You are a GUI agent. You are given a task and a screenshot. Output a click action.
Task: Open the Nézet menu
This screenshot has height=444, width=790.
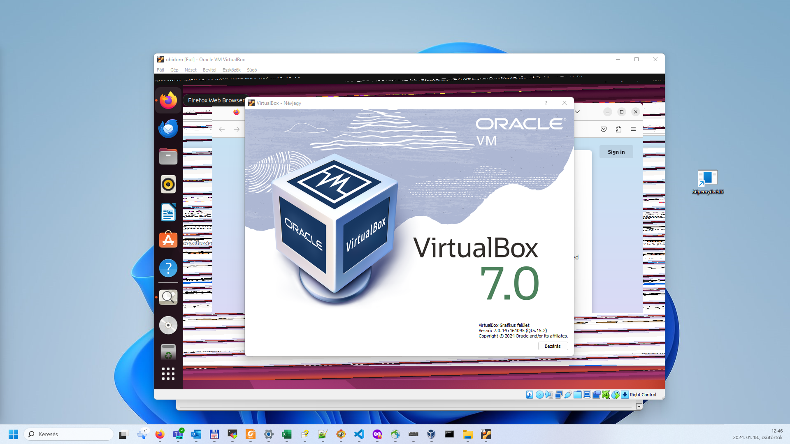click(x=191, y=70)
